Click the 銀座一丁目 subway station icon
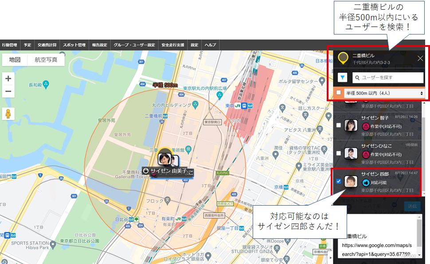 pyautogui.click(x=242, y=228)
